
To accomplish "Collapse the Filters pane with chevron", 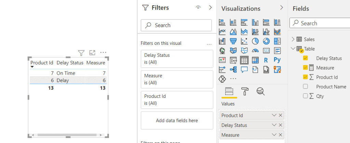I will 210,8.
